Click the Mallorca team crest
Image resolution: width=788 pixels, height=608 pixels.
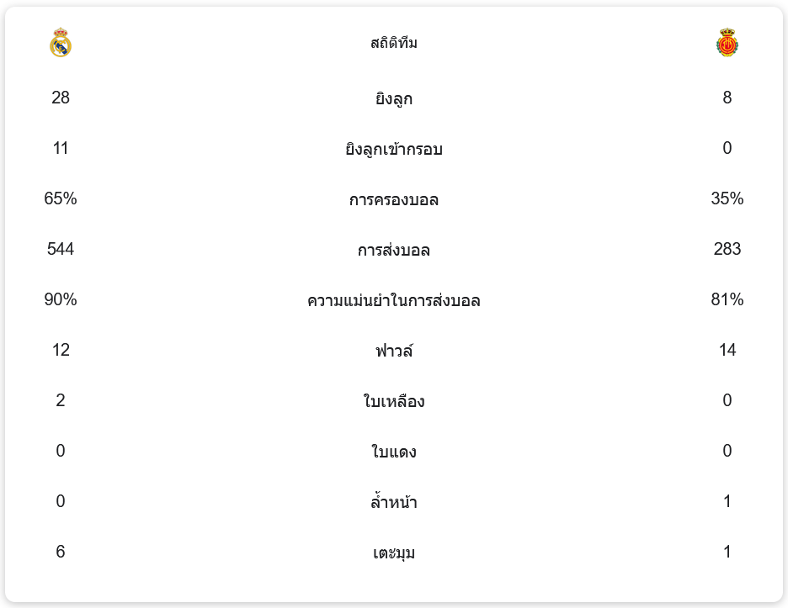click(727, 43)
